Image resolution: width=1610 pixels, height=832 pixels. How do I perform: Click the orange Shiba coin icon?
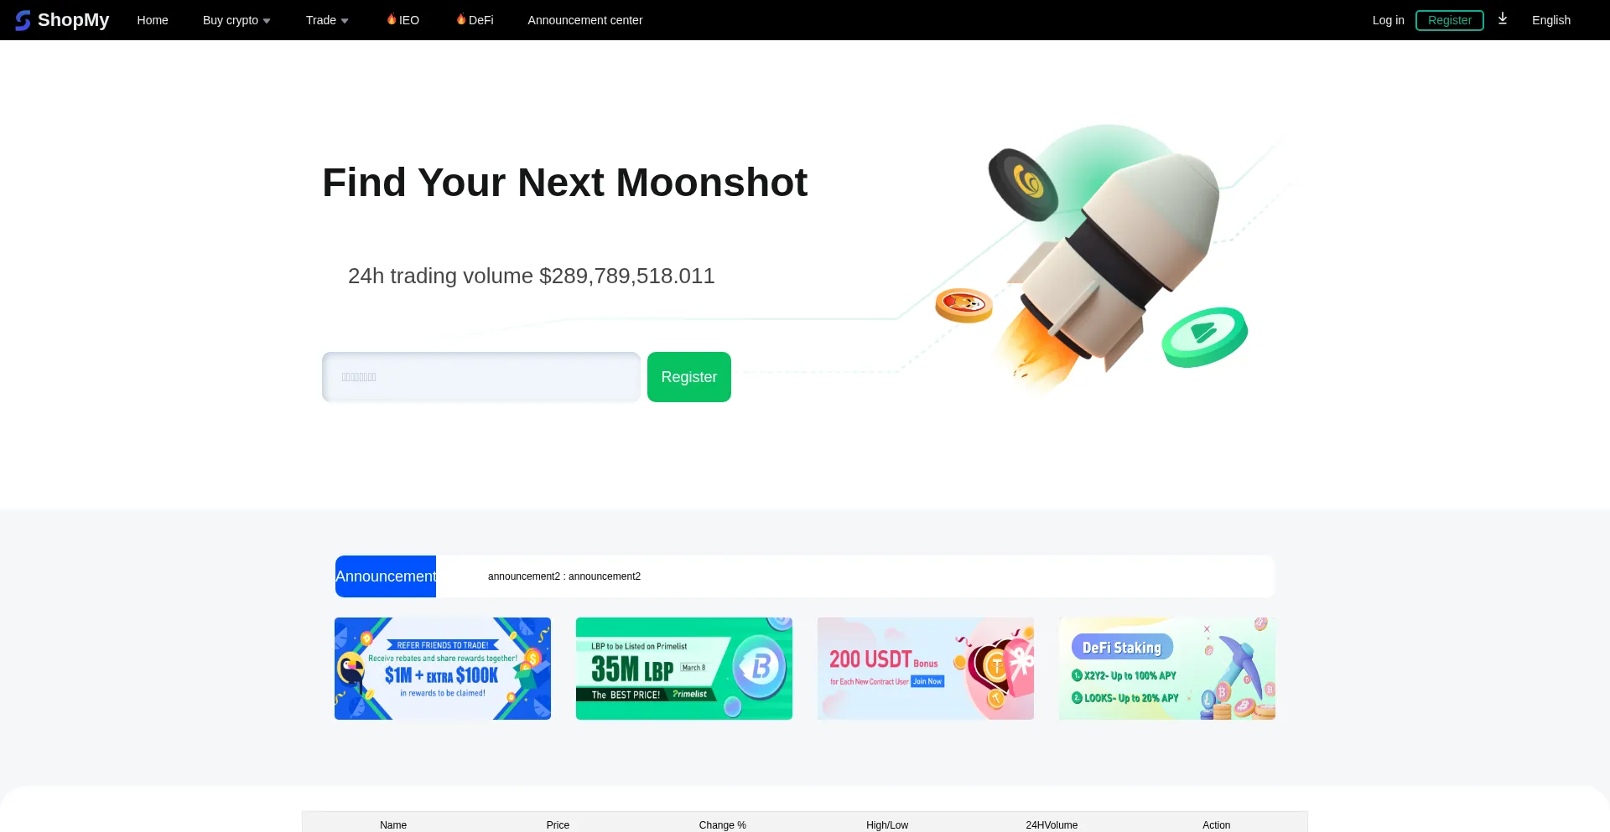click(964, 305)
